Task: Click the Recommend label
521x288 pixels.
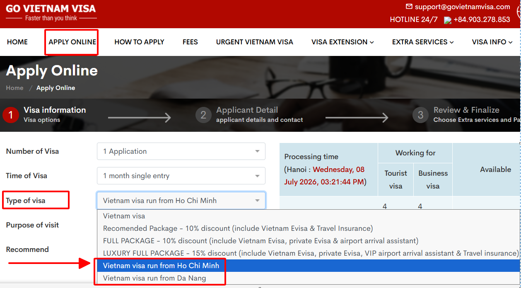Action: coord(27,249)
